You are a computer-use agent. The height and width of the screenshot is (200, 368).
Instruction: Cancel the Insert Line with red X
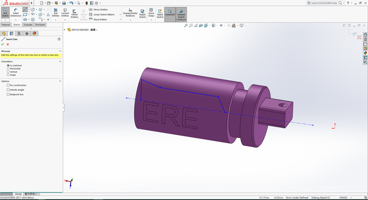(x=7, y=44)
